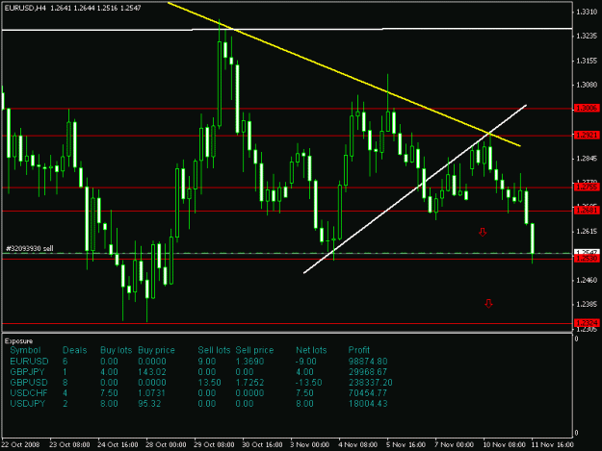Click the EURUSD sell price 1.3690
602x451 pixels.
click(249, 362)
